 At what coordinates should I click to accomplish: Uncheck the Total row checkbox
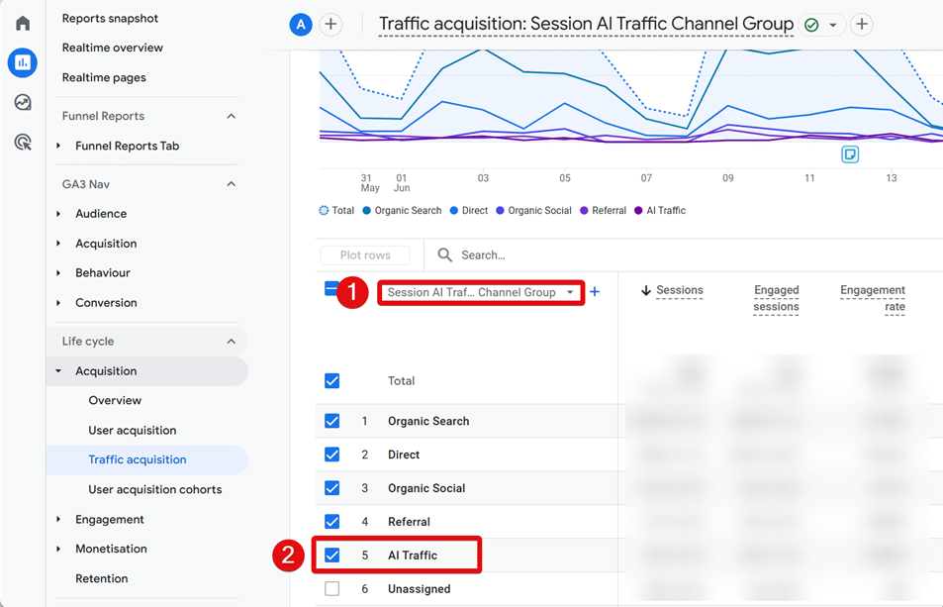(x=331, y=381)
